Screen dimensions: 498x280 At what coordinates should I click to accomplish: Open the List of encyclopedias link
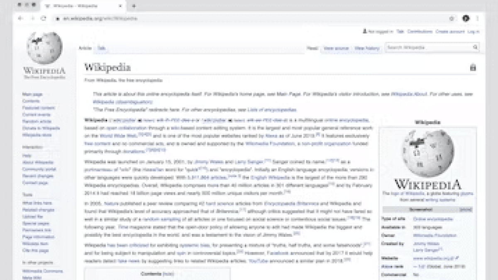[271, 110]
